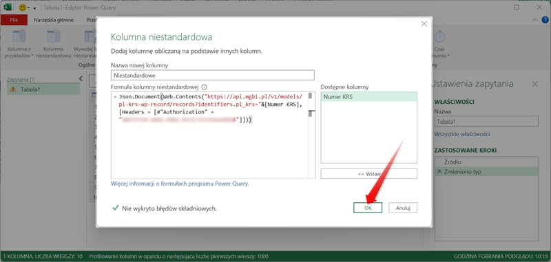Collapse the ribbon with the chevron
Viewport: 551px width, 262px height.
[535, 20]
